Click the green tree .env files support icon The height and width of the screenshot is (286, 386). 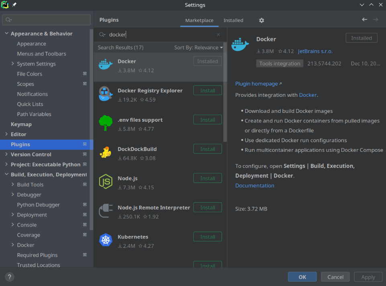pos(106,123)
